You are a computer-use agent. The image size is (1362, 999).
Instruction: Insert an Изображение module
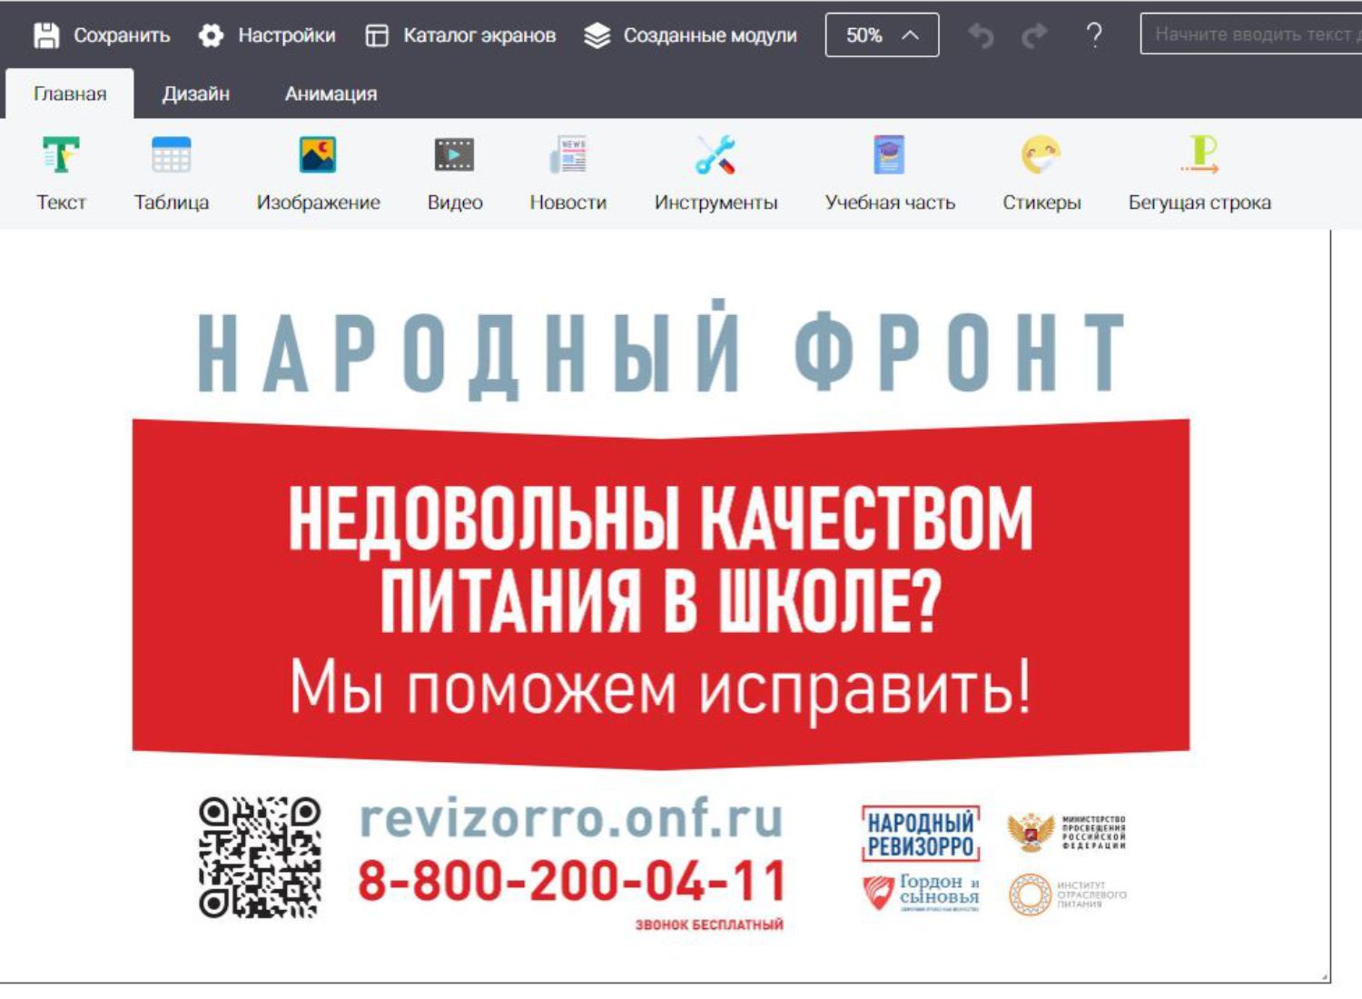pos(318,173)
